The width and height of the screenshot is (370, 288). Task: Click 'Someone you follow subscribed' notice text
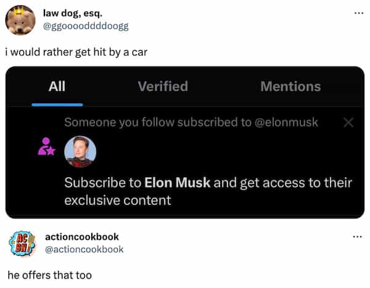[x=191, y=122]
